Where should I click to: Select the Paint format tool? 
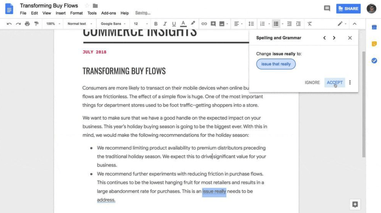(36, 23)
